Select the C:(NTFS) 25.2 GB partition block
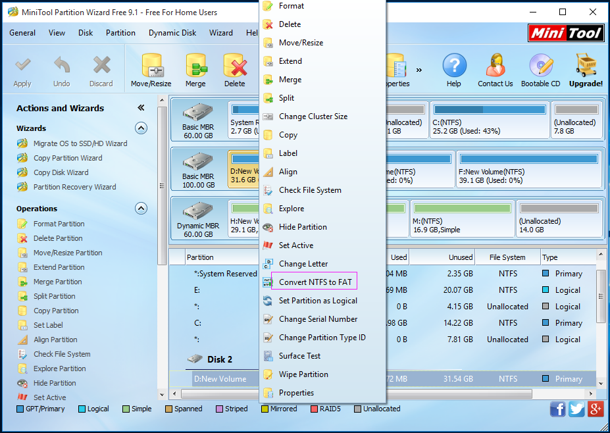This screenshot has height=433, width=610. 490,120
